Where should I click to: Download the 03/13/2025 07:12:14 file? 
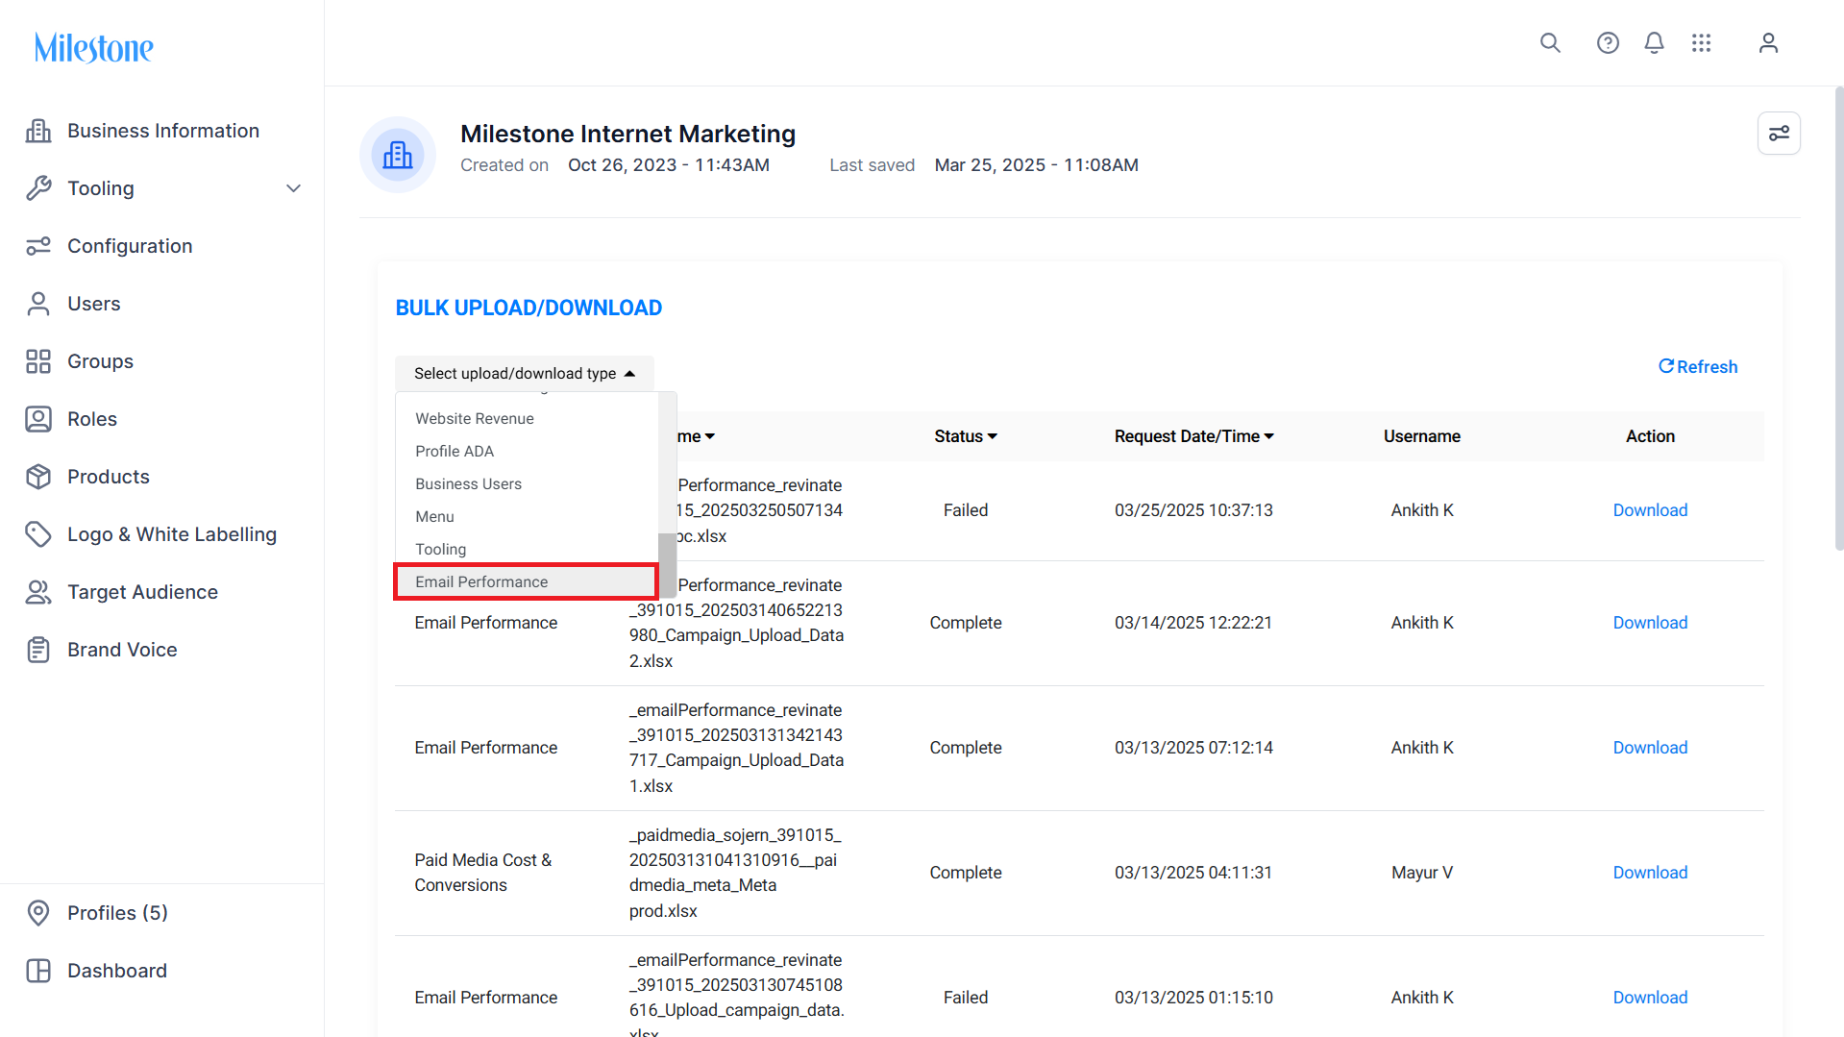pyautogui.click(x=1650, y=748)
